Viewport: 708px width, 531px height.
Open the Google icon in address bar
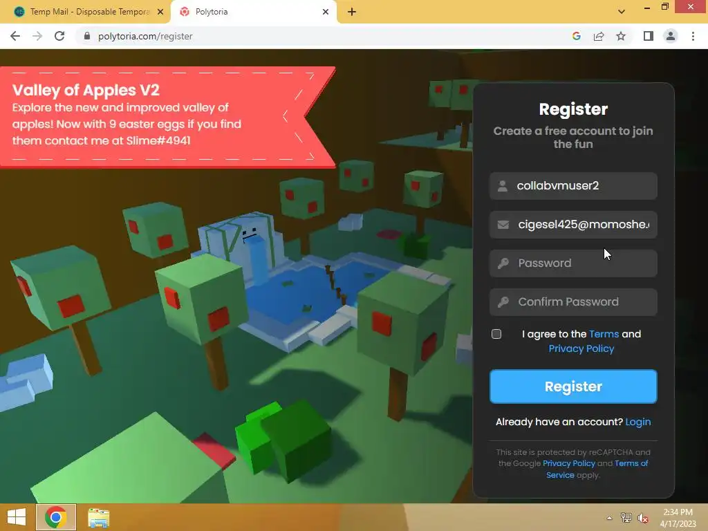click(x=576, y=36)
